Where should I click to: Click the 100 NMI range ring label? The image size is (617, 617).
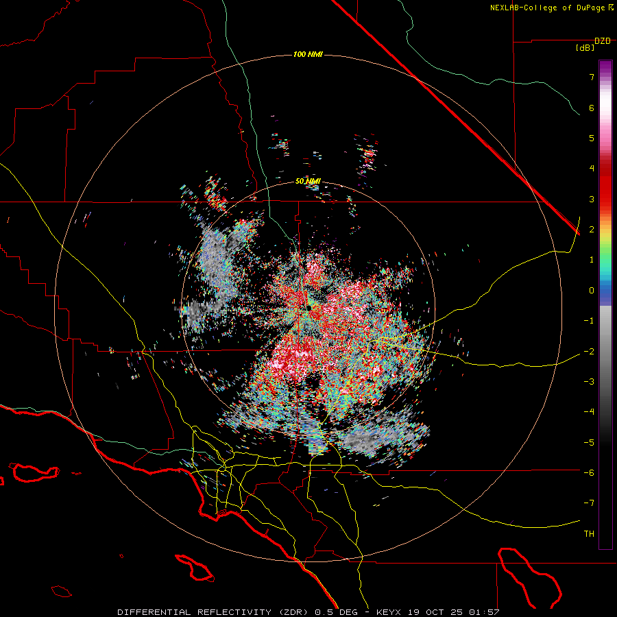click(x=308, y=54)
